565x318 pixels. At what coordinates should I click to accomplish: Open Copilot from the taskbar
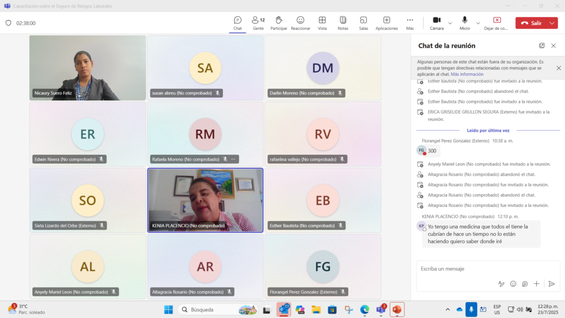[300, 309]
